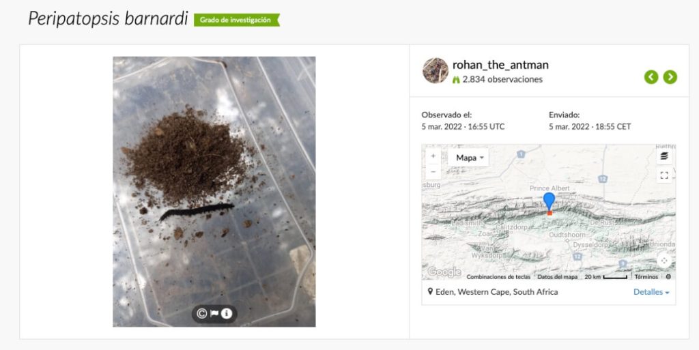Zoom in on the map
The width and height of the screenshot is (699, 350).
pyautogui.click(x=433, y=156)
